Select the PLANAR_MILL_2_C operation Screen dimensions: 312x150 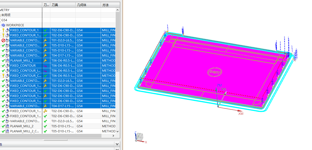(25, 131)
